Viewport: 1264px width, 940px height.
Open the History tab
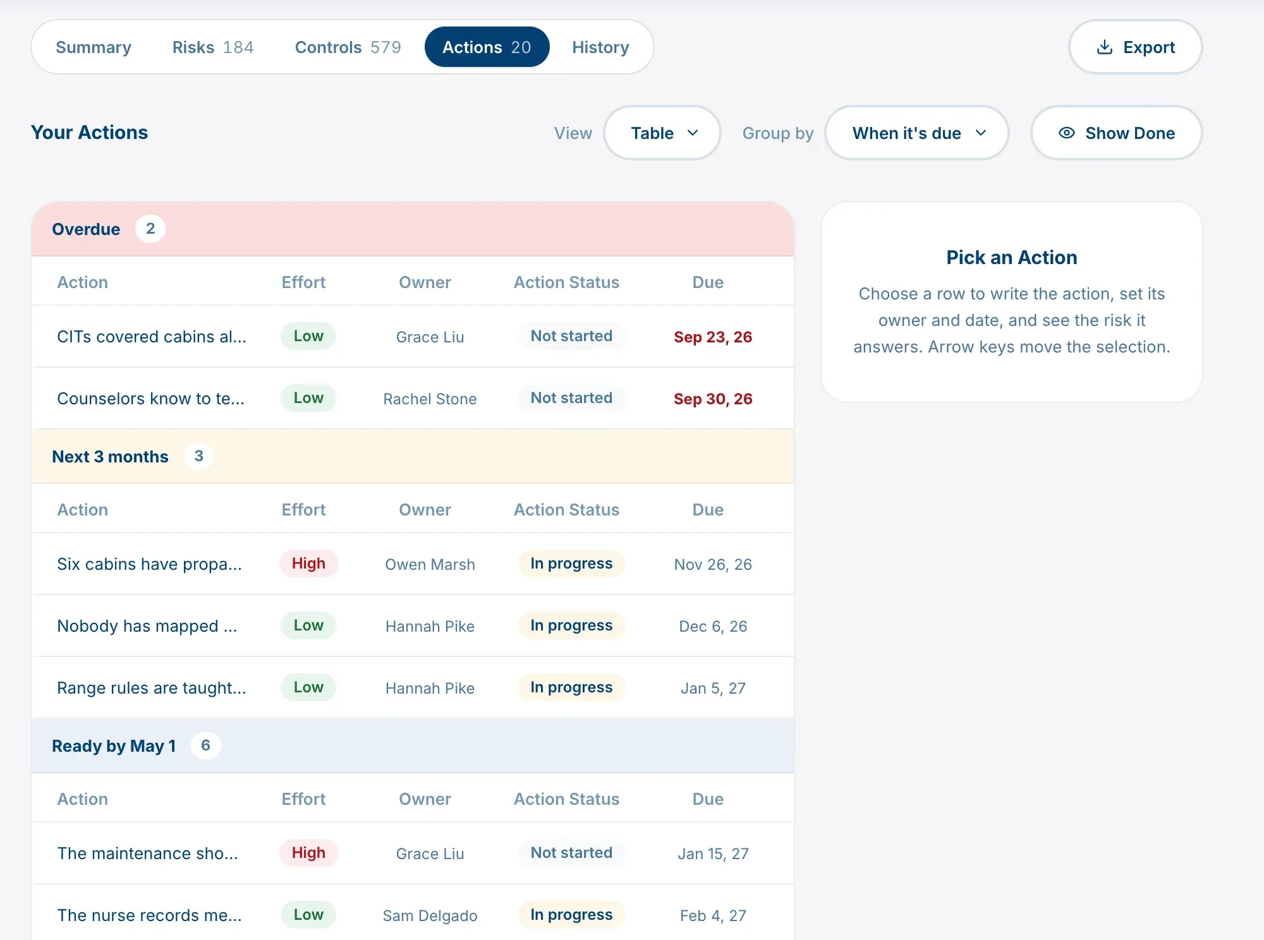click(600, 47)
